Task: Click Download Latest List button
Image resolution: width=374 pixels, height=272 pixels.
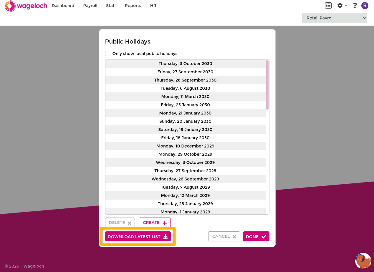Action: pyautogui.click(x=138, y=236)
